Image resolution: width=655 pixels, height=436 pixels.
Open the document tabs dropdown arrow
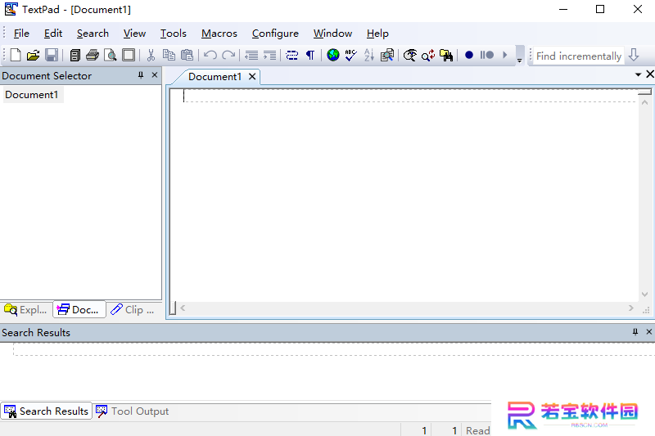pos(638,74)
